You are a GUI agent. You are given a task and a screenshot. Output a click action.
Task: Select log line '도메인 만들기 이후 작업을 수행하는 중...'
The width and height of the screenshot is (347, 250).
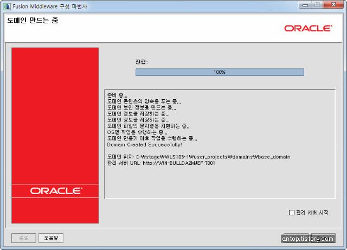click(x=152, y=138)
